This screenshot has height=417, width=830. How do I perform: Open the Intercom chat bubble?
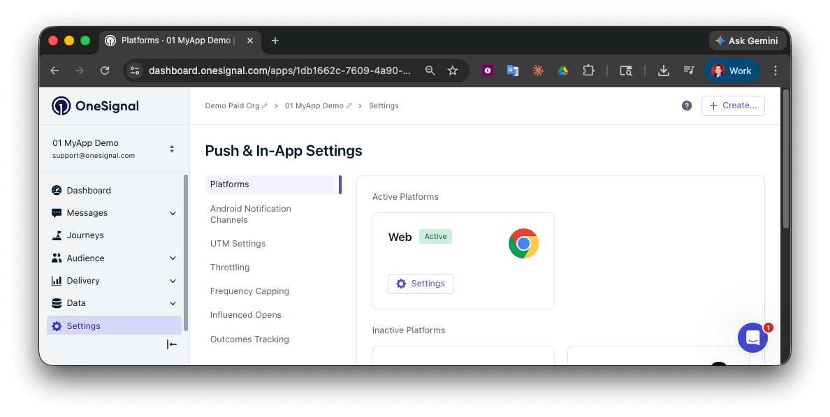click(x=752, y=337)
